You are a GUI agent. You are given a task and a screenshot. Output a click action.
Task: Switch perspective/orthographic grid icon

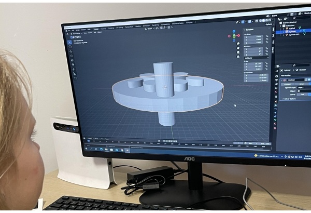[x=238, y=57]
